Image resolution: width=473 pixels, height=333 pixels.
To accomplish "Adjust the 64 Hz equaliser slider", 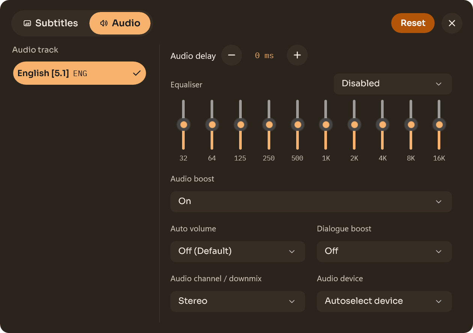I will click(212, 124).
